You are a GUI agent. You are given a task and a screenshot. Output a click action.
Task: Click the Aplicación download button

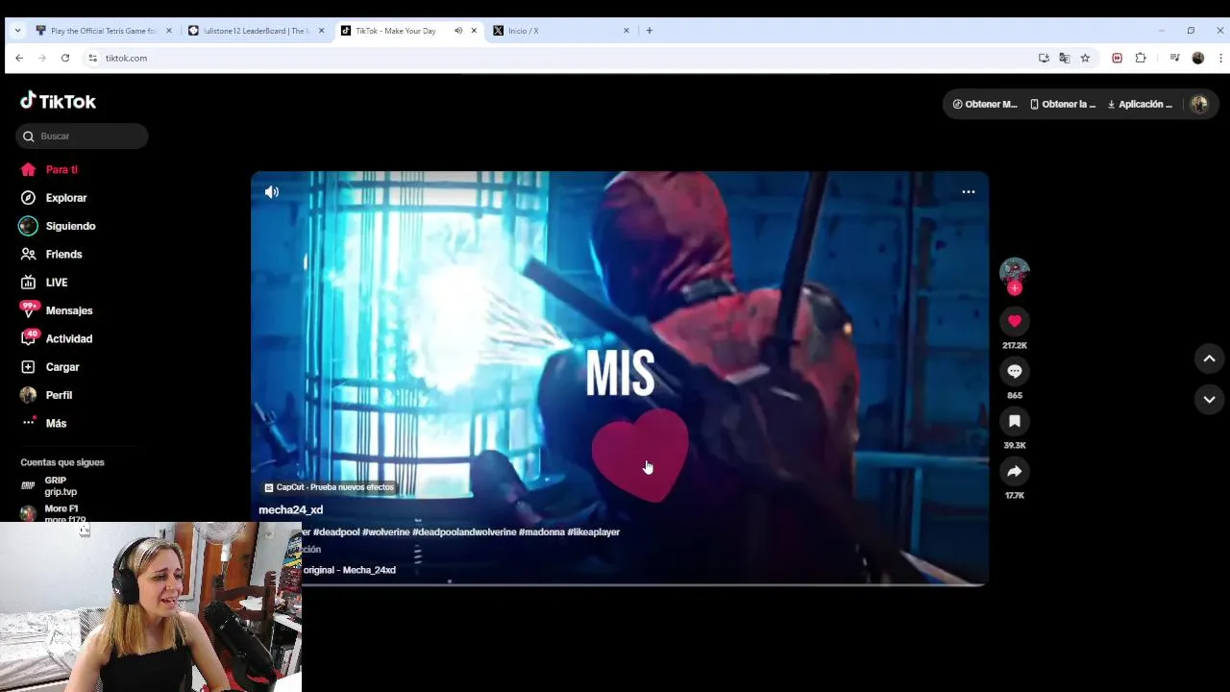coord(1140,104)
